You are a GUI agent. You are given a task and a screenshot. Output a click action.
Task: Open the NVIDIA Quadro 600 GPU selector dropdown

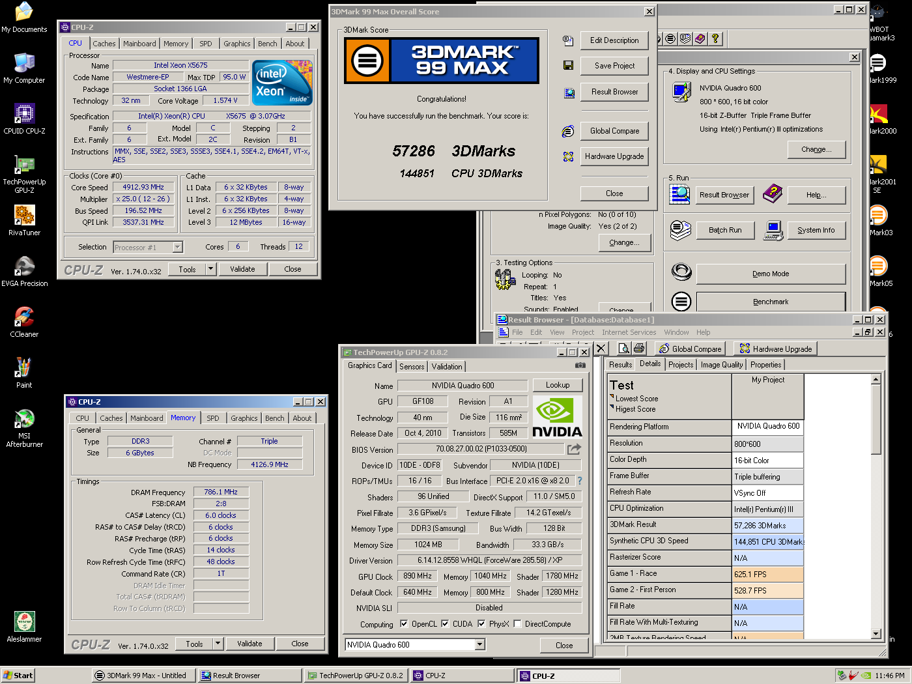tap(480, 645)
